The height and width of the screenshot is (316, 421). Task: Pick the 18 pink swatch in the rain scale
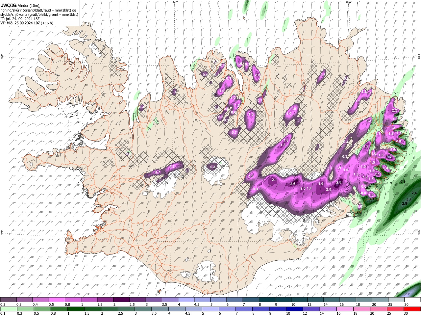click(361, 309)
